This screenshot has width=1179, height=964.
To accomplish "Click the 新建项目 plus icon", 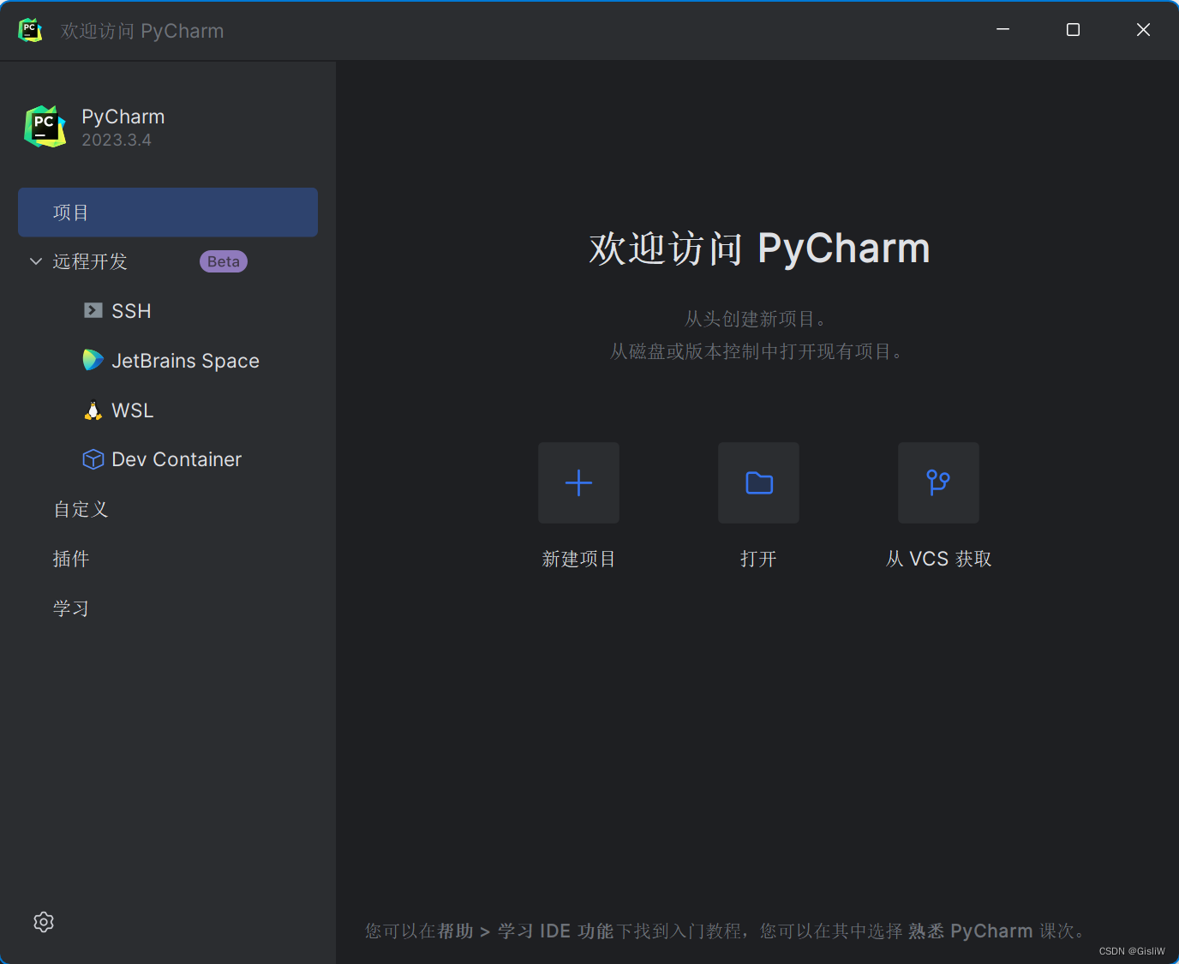I will [x=578, y=482].
